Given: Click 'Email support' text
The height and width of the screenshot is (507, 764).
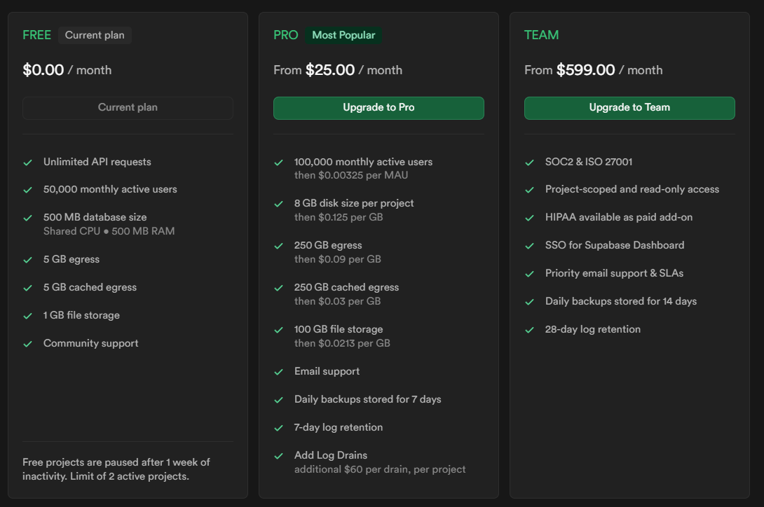Looking at the screenshot, I should 327,371.
